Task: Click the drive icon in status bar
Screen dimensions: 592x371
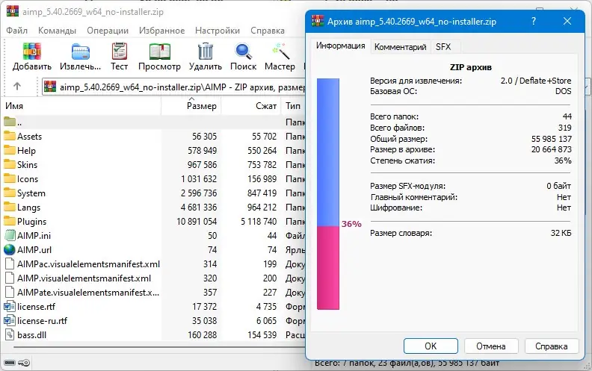Action: tap(10, 363)
